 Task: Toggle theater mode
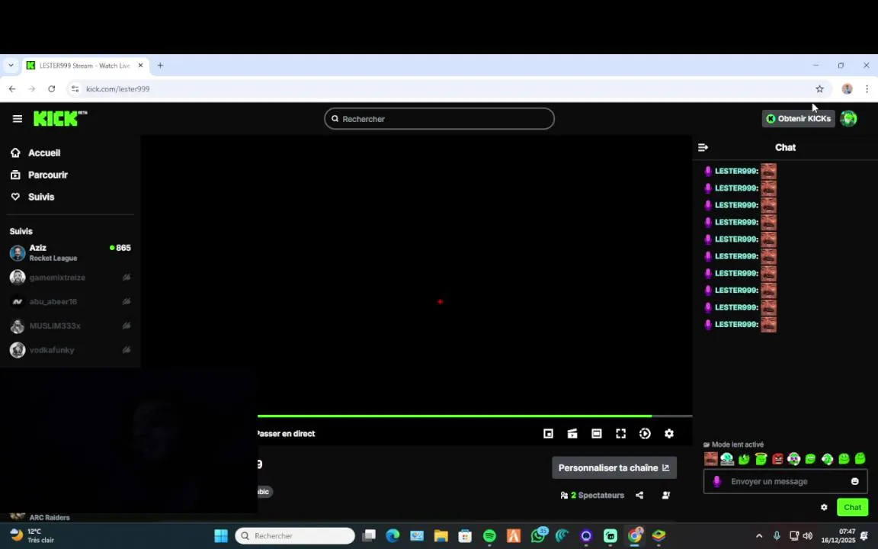click(x=596, y=434)
